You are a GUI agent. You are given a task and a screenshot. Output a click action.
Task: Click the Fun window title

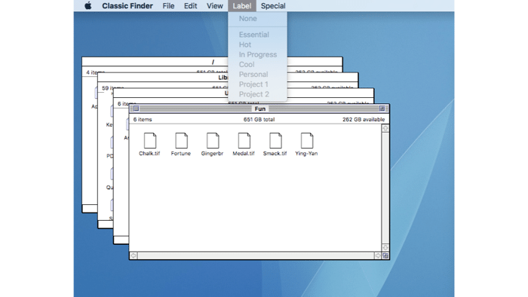tap(260, 109)
